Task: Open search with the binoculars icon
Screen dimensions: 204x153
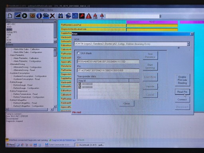Action: [x=61, y=16]
